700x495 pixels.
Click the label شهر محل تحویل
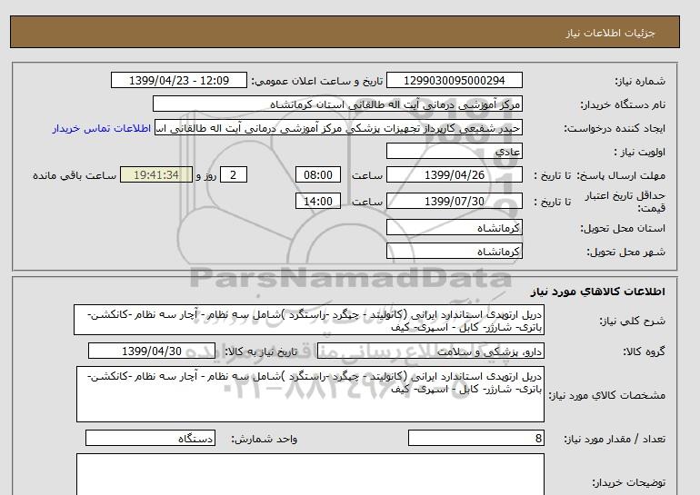coord(625,252)
